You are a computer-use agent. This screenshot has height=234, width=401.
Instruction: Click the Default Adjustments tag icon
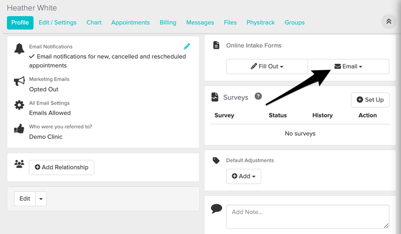tap(216, 160)
